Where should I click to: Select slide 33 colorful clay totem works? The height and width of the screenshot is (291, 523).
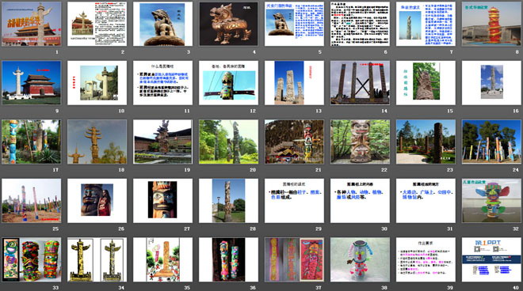[x=32, y=259]
